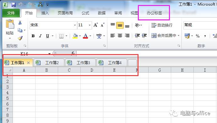This screenshot has height=123, width=217.
Task: Click the wén phonetic guide icon
Action: (x=99, y=36)
